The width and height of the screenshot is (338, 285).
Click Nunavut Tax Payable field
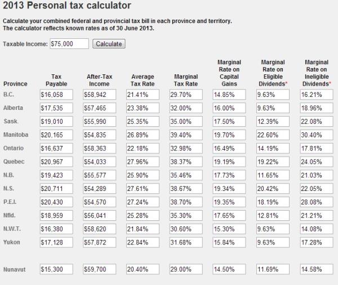(x=57, y=270)
